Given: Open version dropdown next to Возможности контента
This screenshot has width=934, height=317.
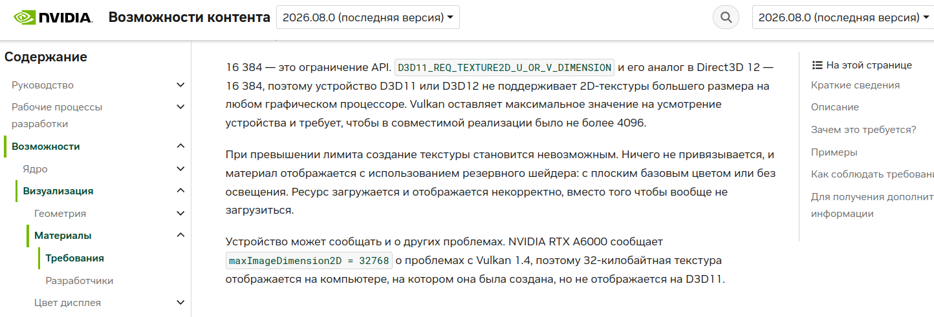Looking at the screenshot, I should tap(368, 17).
